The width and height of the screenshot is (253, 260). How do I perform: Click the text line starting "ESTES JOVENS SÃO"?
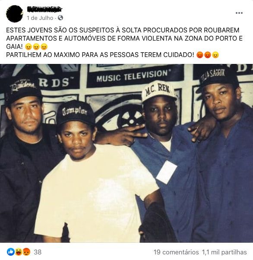[x=123, y=30]
